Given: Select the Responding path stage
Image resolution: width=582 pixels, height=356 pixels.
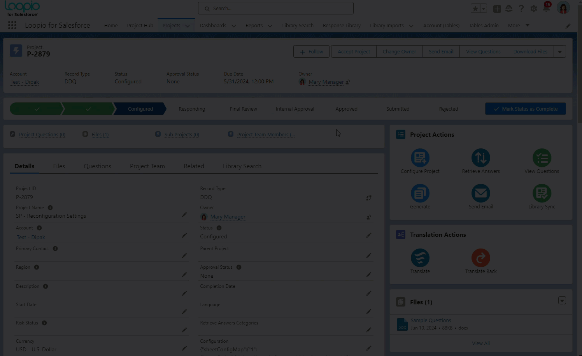Looking at the screenshot, I should [192, 109].
